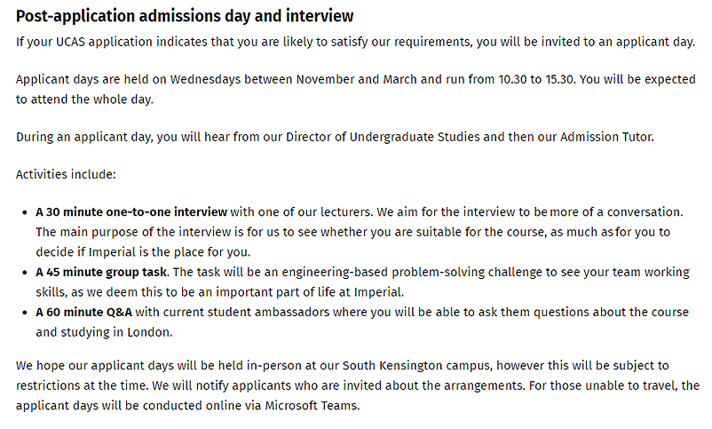Viewport: 712px width, 429px height.
Task: Click the bullet point before the interview item
Action: tap(24, 213)
